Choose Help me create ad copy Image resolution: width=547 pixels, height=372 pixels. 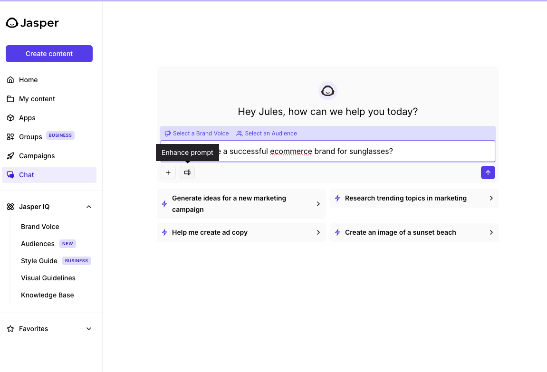241,232
